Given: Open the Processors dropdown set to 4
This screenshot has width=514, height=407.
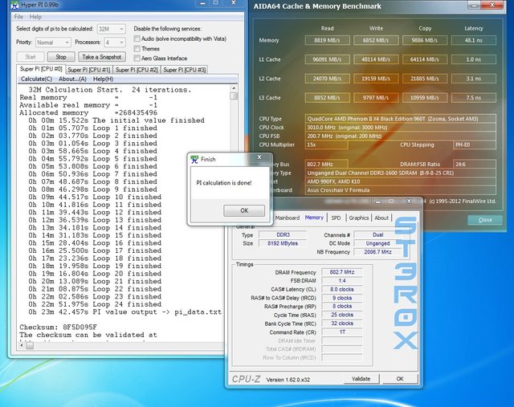Looking at the screenshot, I should (115, 43).
